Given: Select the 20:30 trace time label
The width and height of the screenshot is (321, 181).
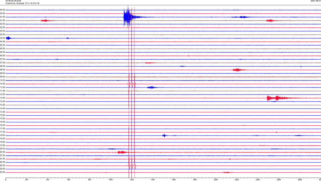Looking at the screenshot, I should pos(3,152).
